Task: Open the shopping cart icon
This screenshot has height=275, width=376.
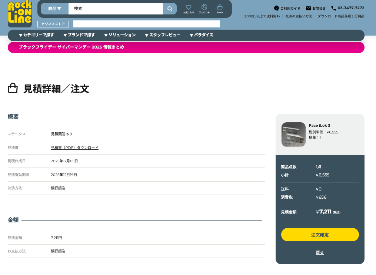Action: click(220, 9)
